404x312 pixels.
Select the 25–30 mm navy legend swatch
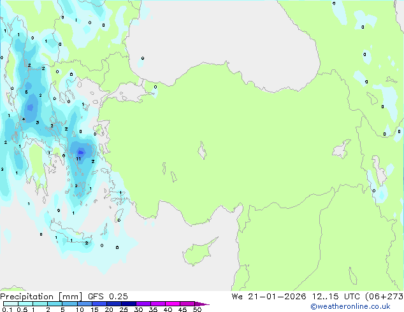pos(129,304)
